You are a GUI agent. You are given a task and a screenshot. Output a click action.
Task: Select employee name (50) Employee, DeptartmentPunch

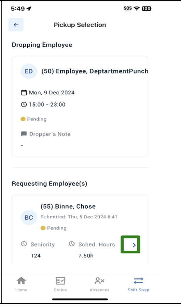coord(95,71)
